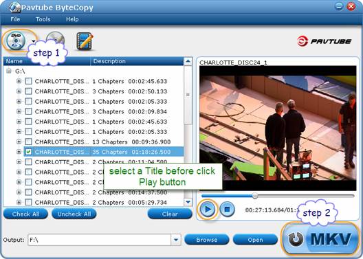The height and width of the screenshot is (259, 363).
Task: Check the 00:02:50.133 title checkbox
Action: point(28,91)
